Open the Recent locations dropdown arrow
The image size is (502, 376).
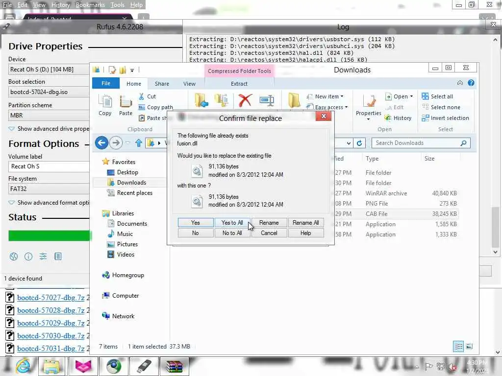point(128,142)
